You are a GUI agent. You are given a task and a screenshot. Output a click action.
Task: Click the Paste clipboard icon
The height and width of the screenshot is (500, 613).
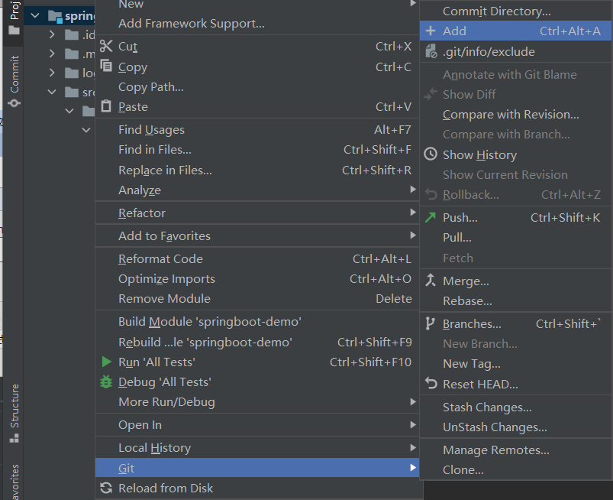tap(106, 107)
